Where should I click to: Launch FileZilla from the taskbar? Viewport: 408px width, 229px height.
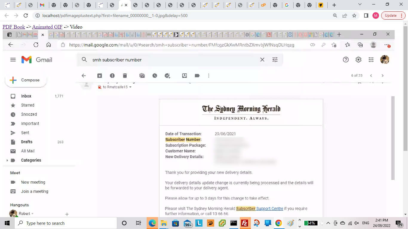(x=245, y=223)
